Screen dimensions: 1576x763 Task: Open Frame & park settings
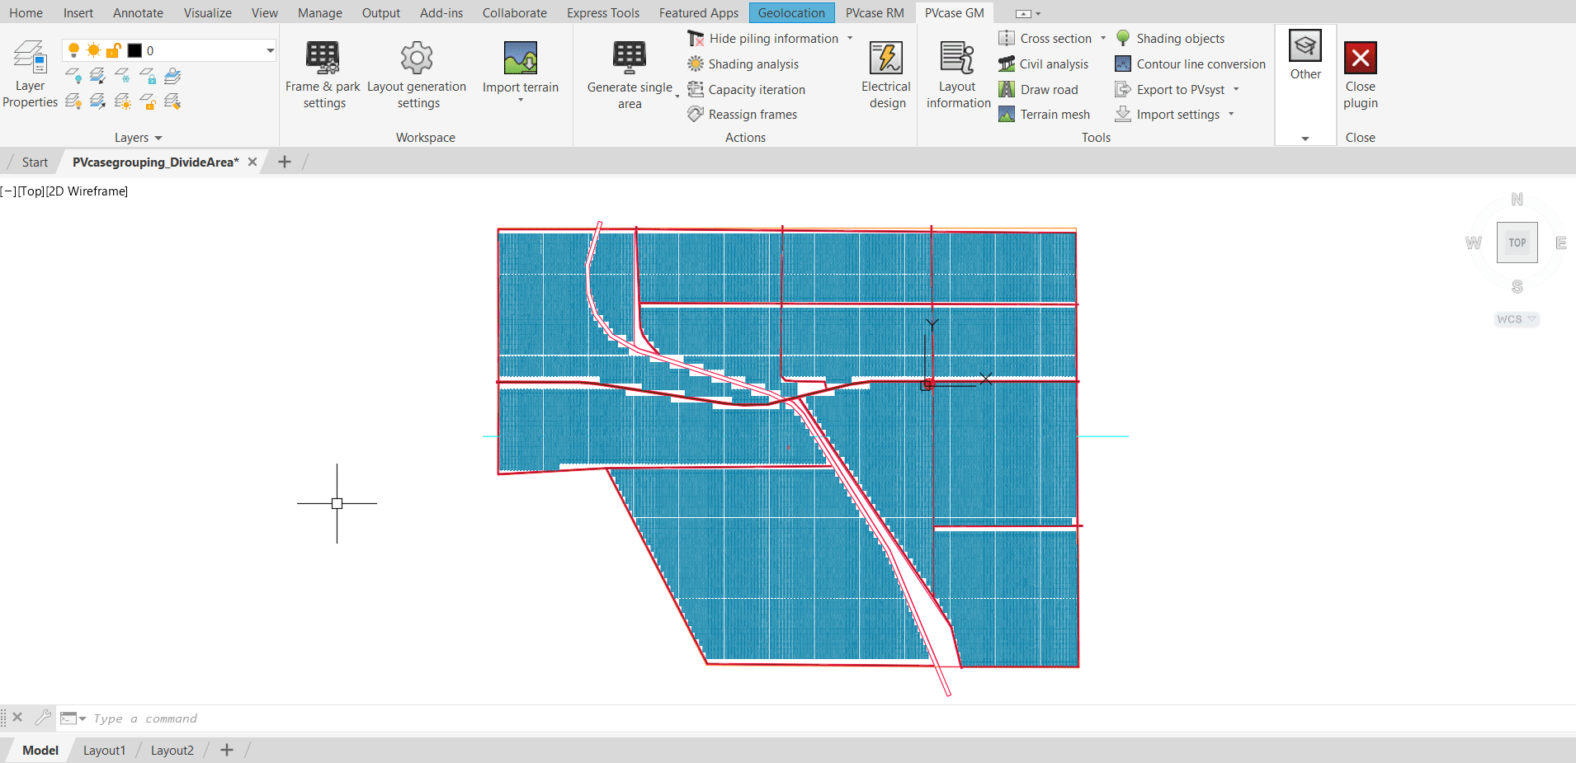323,73
